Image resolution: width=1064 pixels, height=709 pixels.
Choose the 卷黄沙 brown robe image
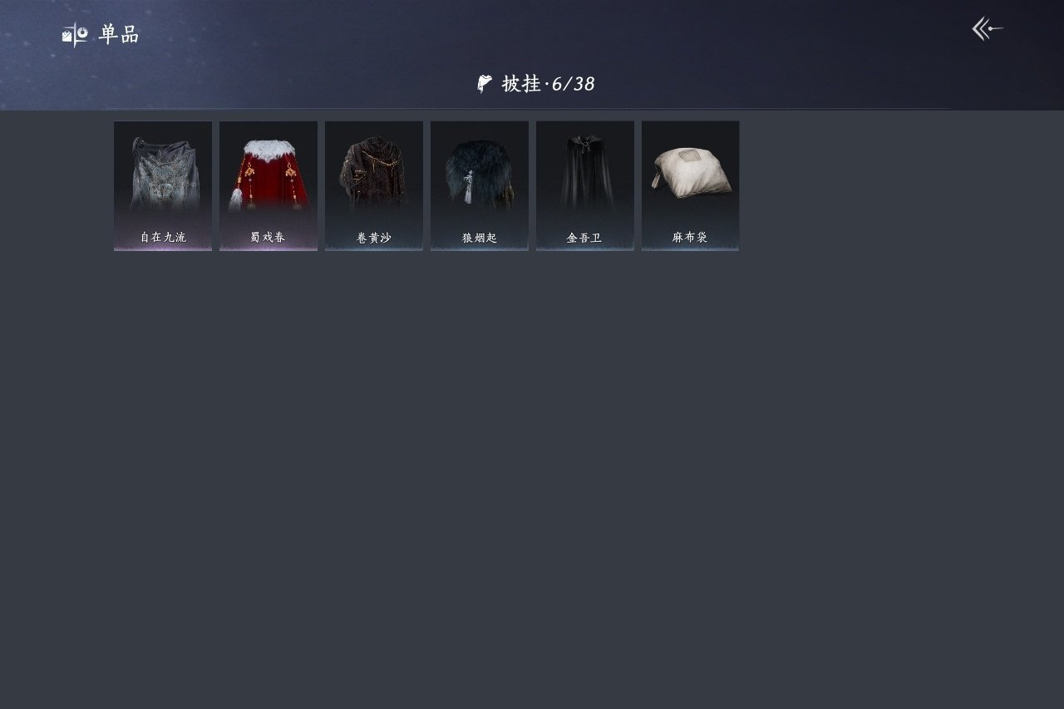point(374,173)
